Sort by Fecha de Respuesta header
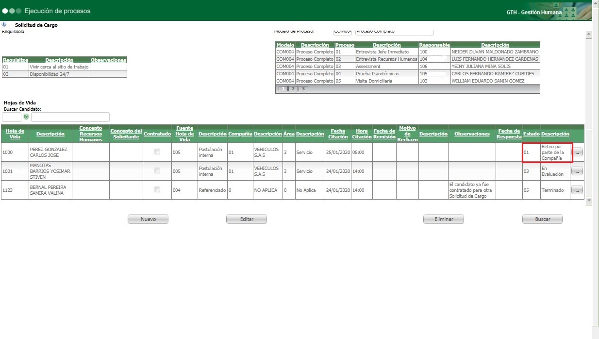 tap(509, 134)
